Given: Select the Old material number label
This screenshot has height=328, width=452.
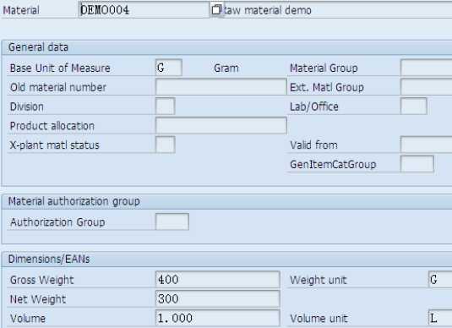Looking at the screenshot, I should pyautogui.click(x=58, y=87).
